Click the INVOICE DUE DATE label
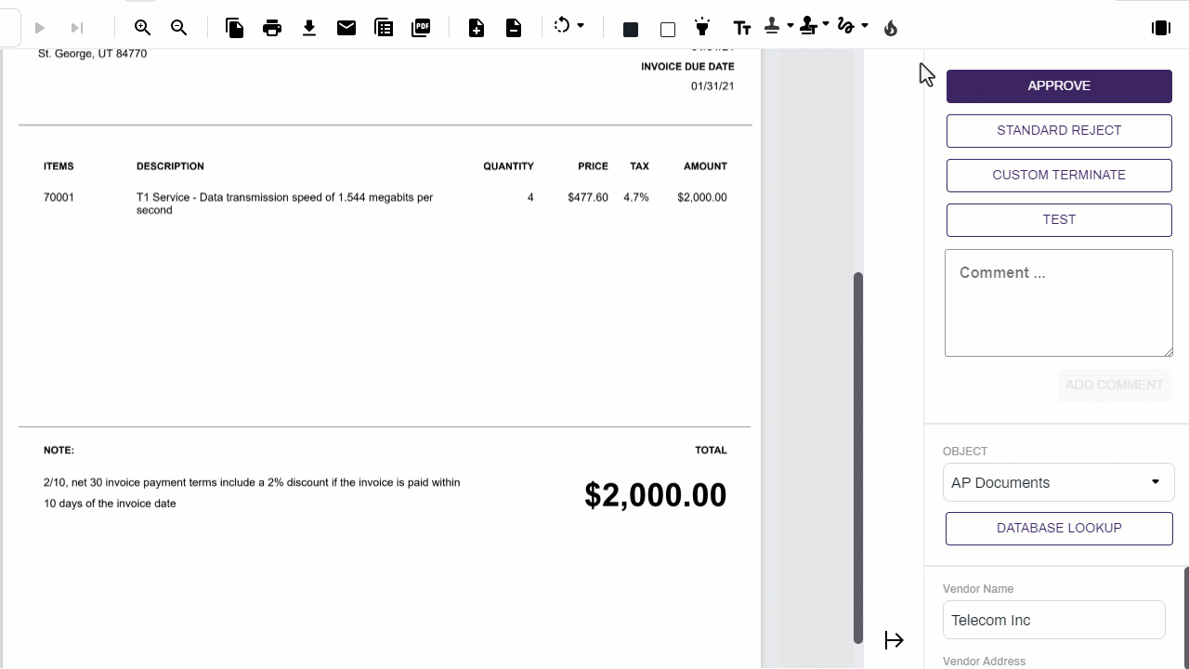The width and height of the screenshot is (1189, 669). pyautogui.click(x=687, y=67)
